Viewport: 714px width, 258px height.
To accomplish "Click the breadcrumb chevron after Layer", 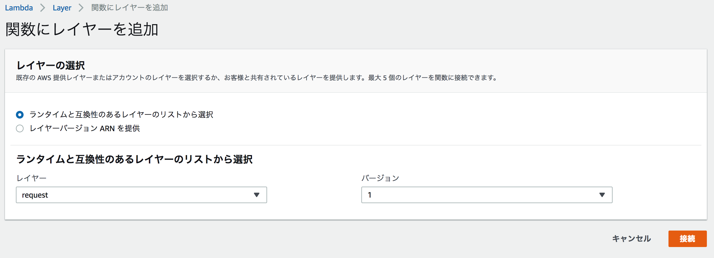I will 80,8.
